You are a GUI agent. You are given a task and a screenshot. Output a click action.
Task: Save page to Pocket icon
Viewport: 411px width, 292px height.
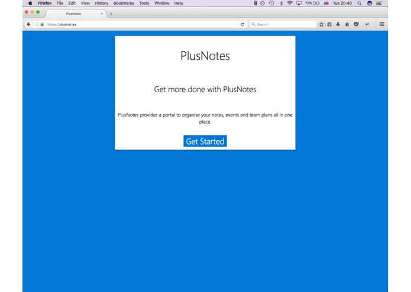click(356, 24)
